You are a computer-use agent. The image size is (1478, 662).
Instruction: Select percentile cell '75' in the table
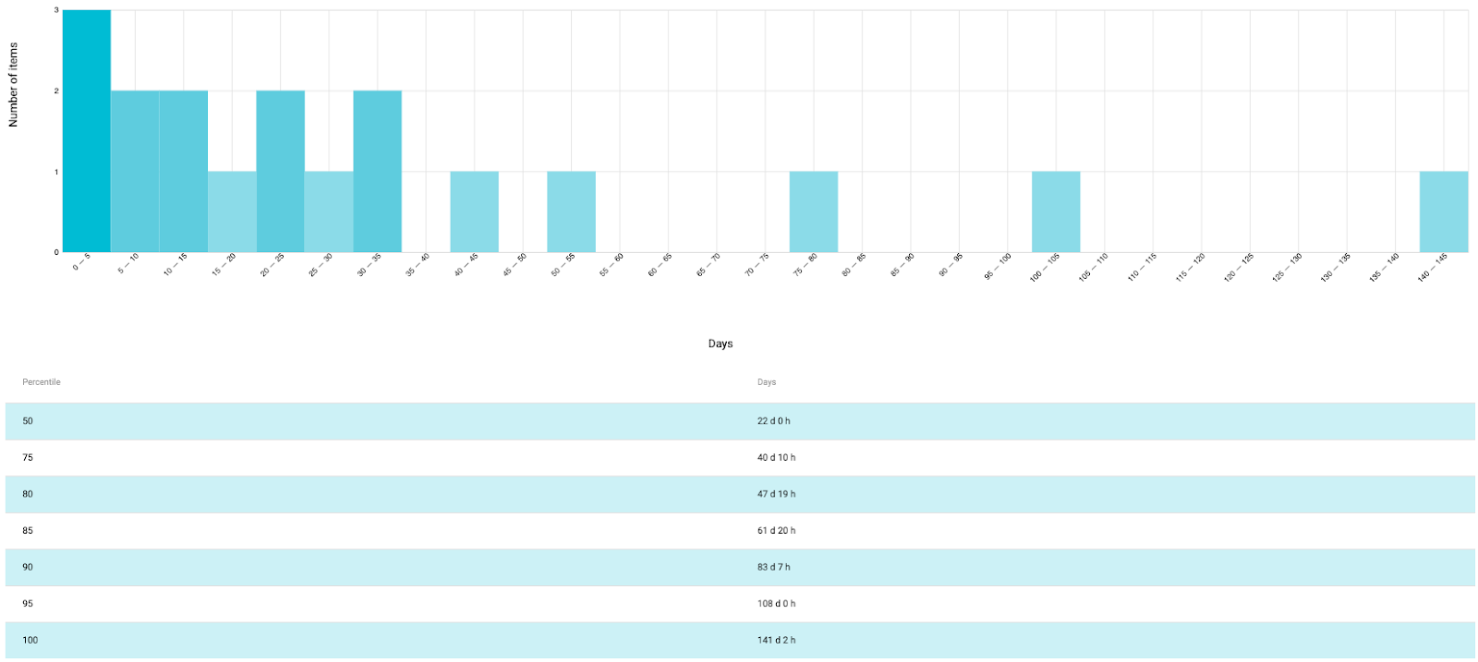(x=28, y=458)
